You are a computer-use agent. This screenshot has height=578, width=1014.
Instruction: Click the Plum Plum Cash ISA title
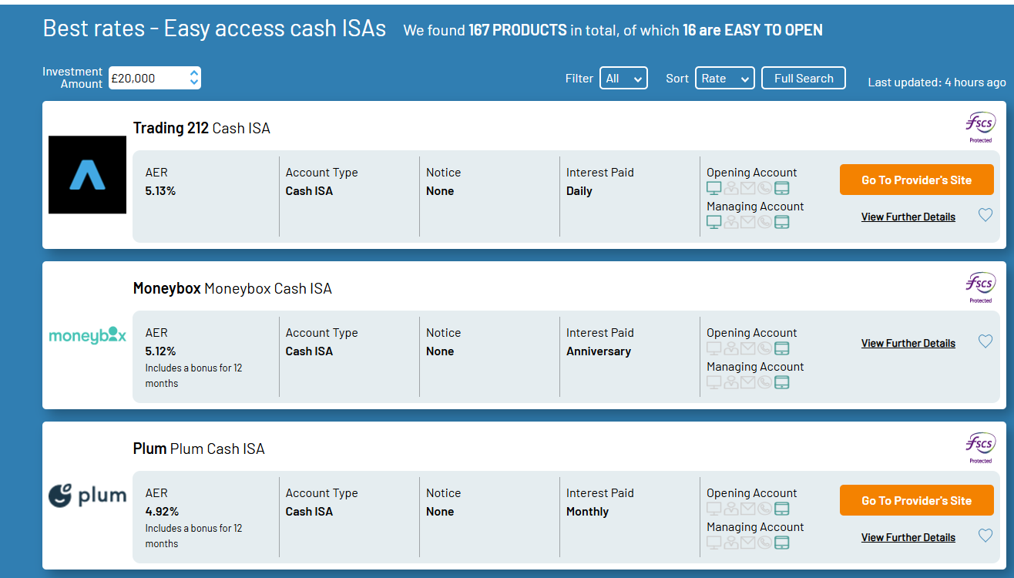tap(199, 449)
